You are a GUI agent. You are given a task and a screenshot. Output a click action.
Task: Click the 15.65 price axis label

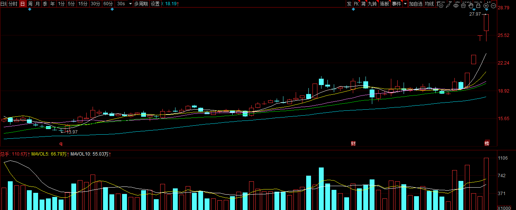504,119
